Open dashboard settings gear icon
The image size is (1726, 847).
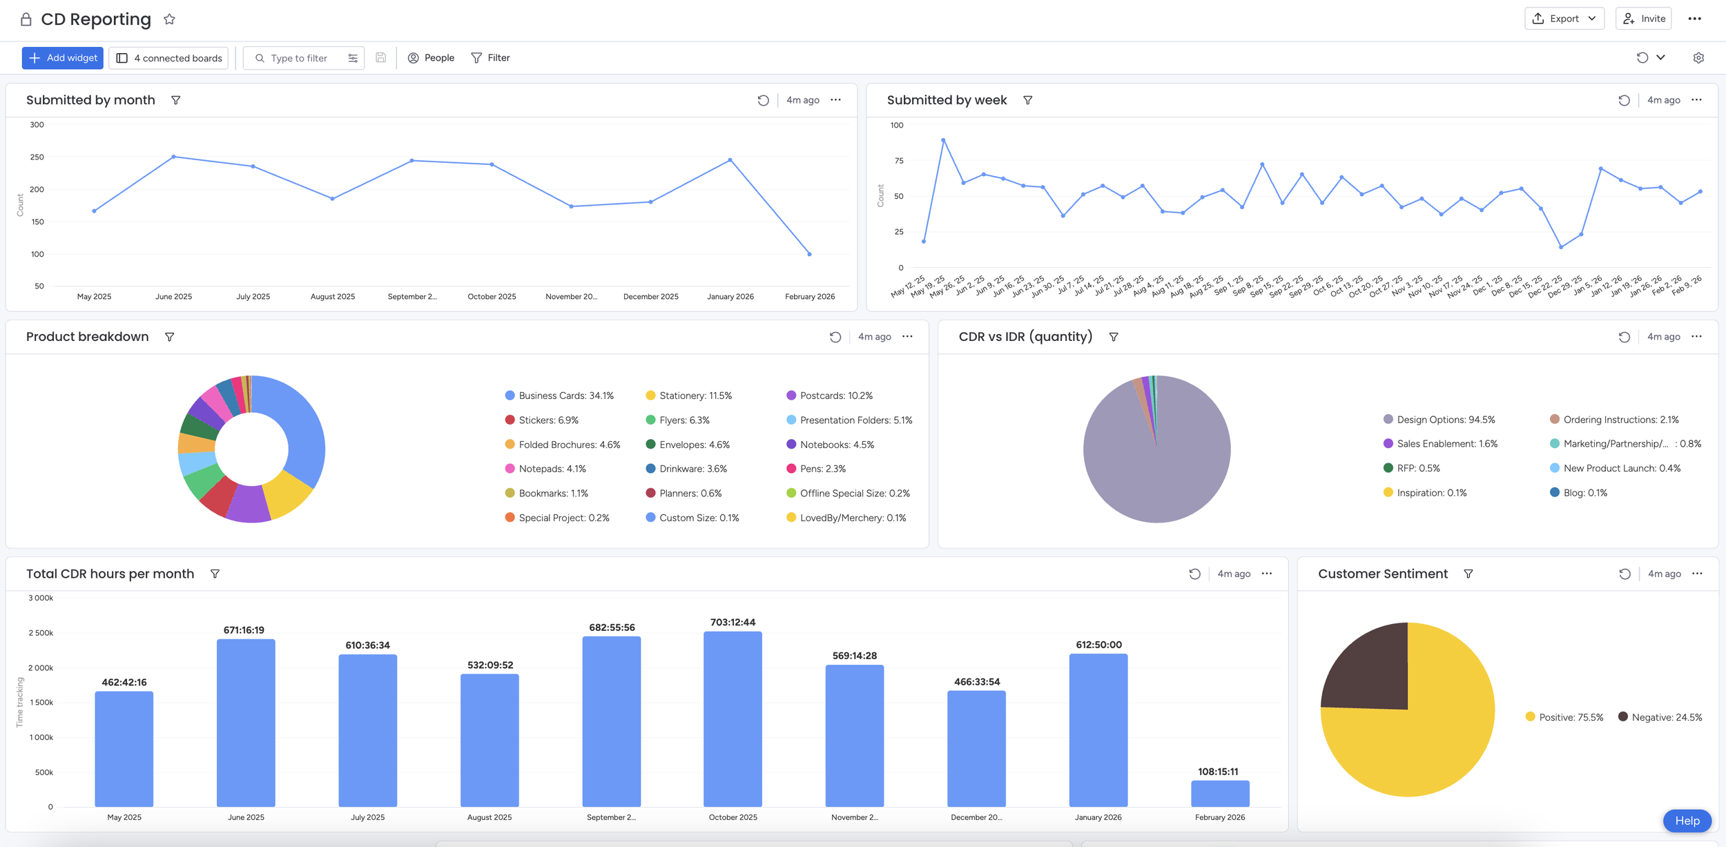1698,58
